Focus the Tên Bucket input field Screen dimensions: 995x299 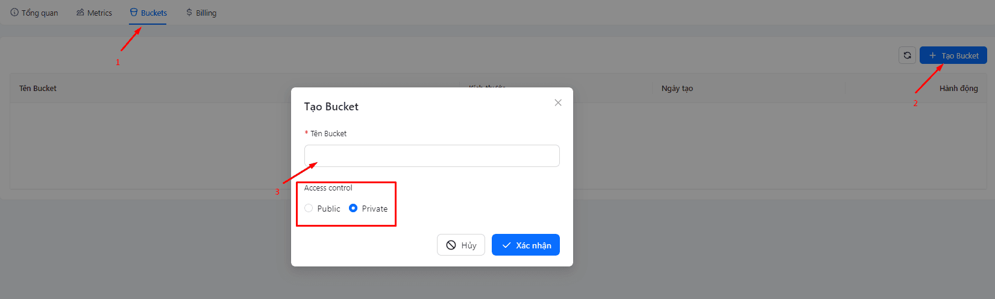[x=432, y=156]
